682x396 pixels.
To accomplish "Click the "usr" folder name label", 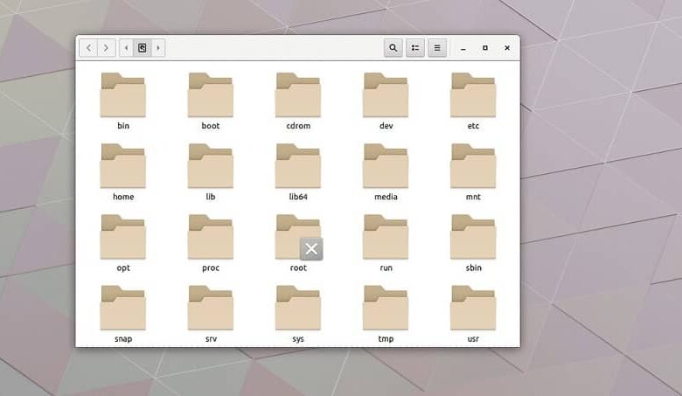I will pos(473,338).
